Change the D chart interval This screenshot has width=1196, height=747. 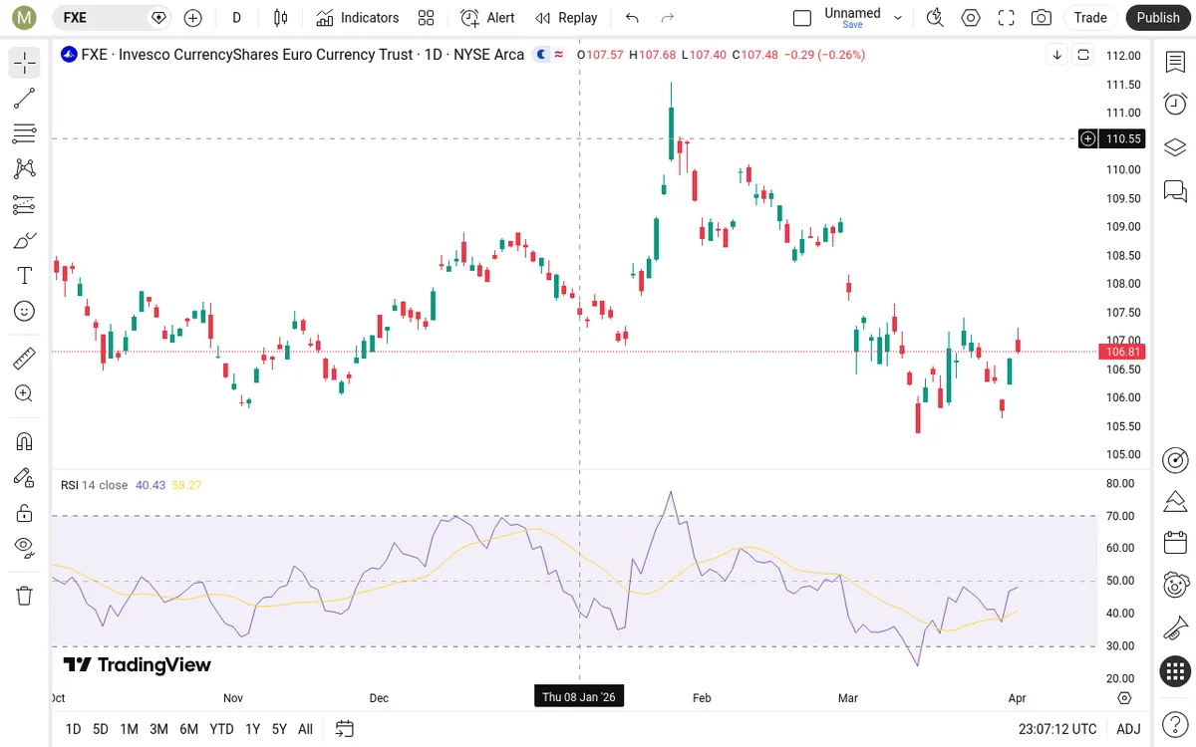236,18
